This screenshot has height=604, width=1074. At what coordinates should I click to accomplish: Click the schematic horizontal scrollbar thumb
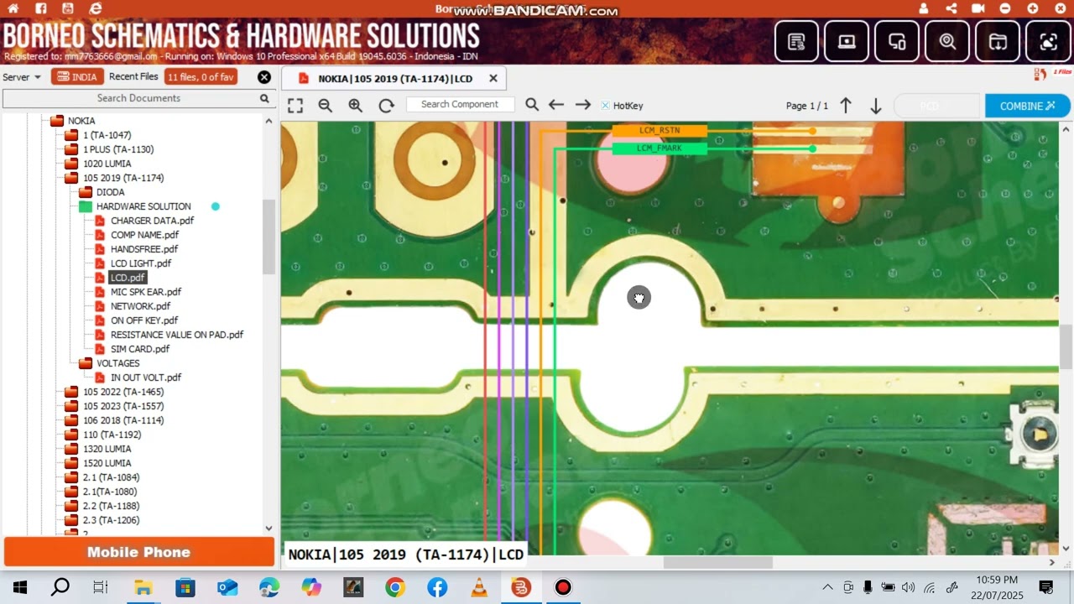click(x=717, y=562)
